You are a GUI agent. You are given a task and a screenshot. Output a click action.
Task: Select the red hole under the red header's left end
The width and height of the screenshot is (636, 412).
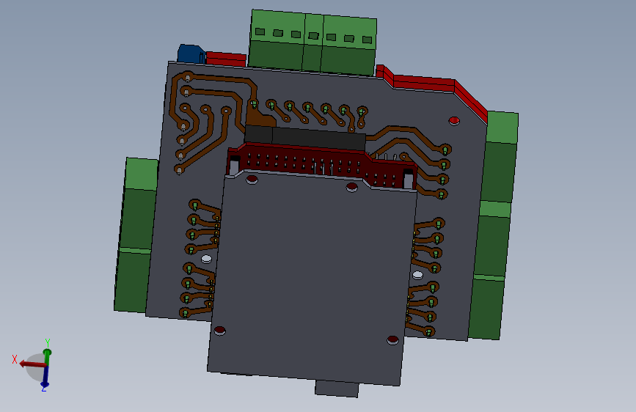pos(252,179)
